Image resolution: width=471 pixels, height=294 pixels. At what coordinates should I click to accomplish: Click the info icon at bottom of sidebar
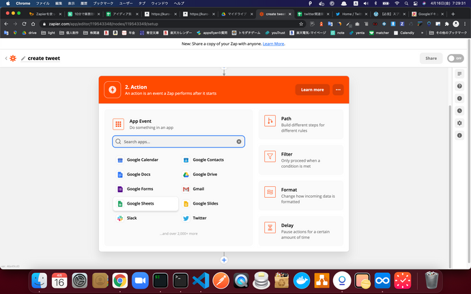pos(459,136)
